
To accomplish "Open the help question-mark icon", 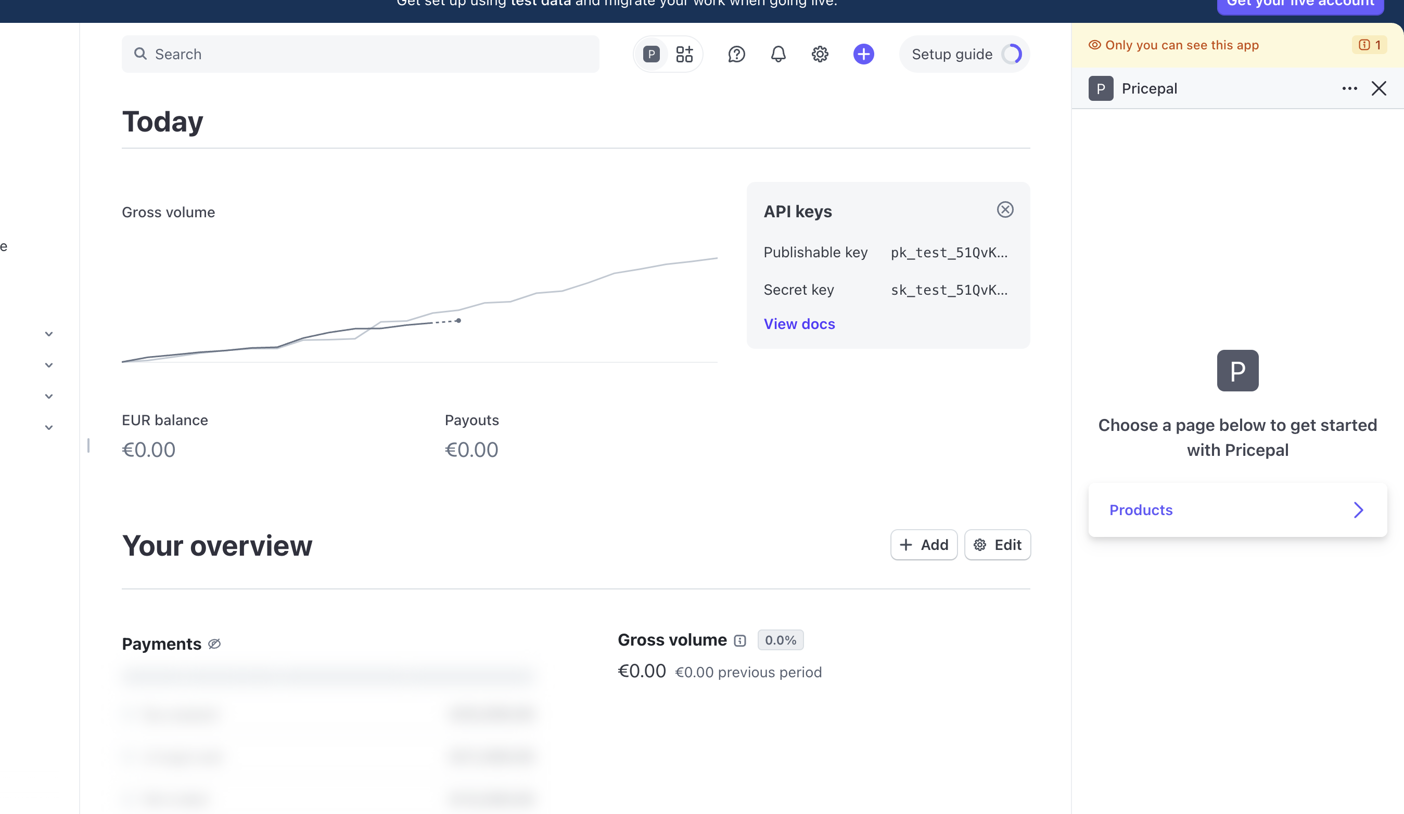I will point(736,54).
